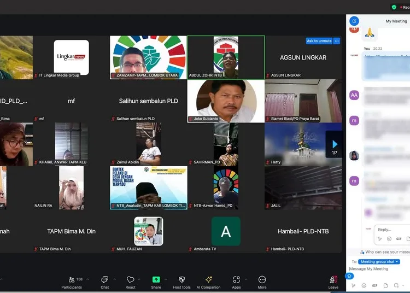Screen dimensions: 410x293
Task: Expand the React options chevron
Action: (x=139, y=279)
